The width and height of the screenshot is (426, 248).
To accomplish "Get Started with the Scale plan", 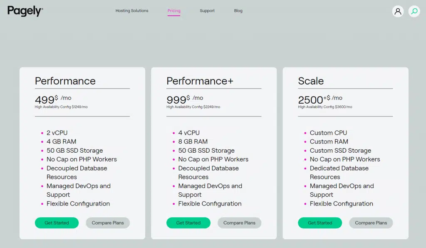I will pyautogui.click(x=320, y=223).
